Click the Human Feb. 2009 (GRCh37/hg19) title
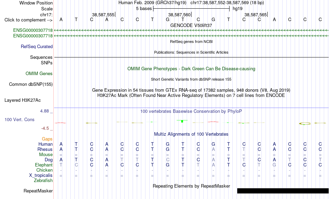Image resolution: width=329 pixels, height=199 pixels. 152,3
